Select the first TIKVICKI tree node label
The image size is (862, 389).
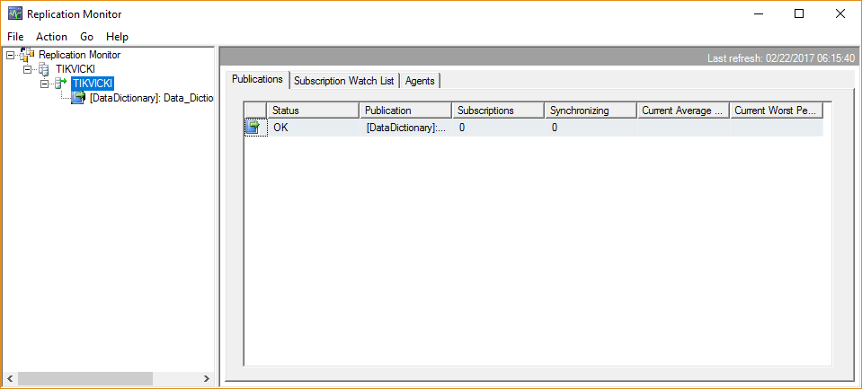(x=76, y=69)
